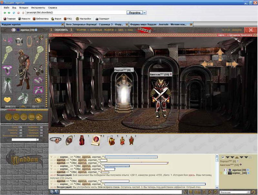The width and height of the screenshot is (258, 195).
Task: Open the SMS link in the game header
Action: click(121, 30)
